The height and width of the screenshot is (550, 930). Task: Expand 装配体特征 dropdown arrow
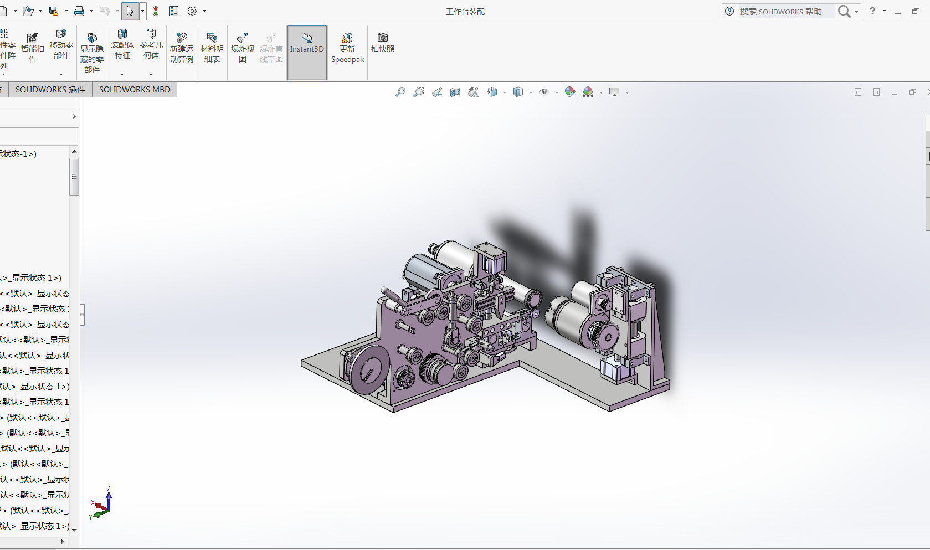coord(122,74)
